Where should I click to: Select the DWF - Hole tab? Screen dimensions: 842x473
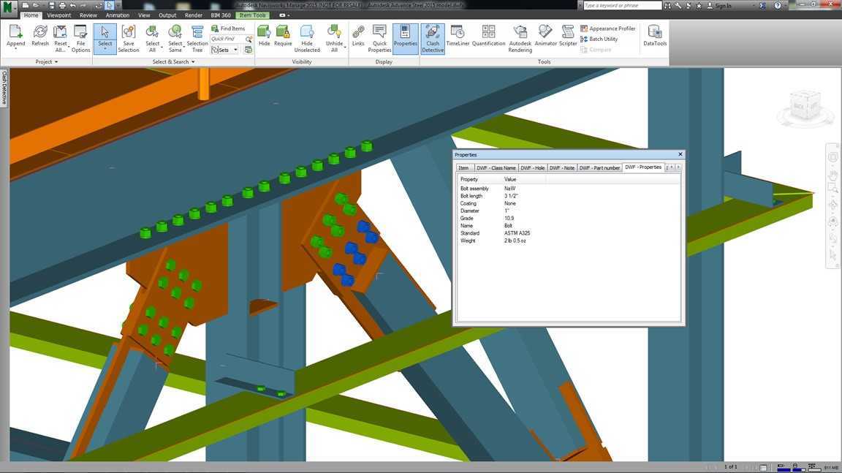click(x=532, y=168)
